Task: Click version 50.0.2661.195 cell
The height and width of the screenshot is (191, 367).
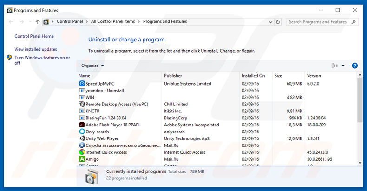Action: [320, 159]
